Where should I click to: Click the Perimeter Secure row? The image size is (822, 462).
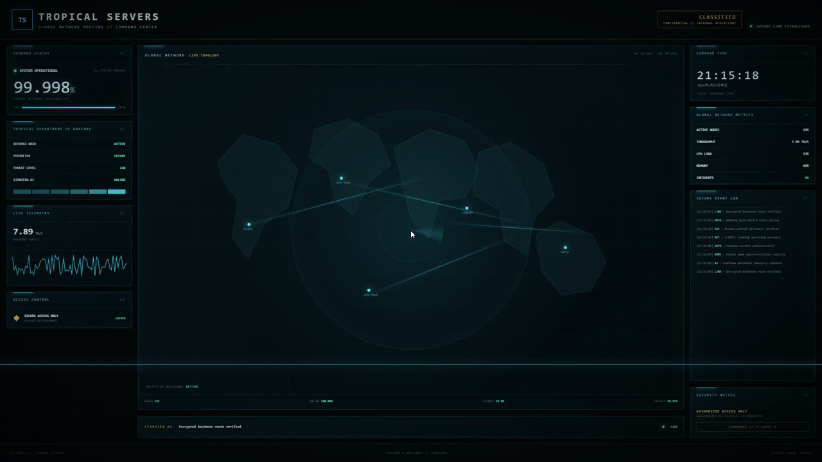tap(69, 156)
